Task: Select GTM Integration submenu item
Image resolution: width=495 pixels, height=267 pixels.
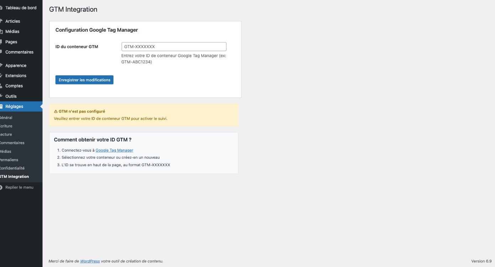Action: click(x=14, y=177)
